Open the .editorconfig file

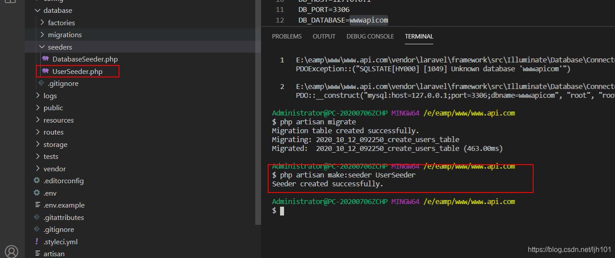(x=63, y=181)
